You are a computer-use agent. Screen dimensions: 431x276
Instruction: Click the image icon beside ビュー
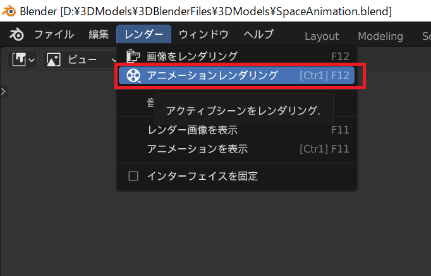54,60
